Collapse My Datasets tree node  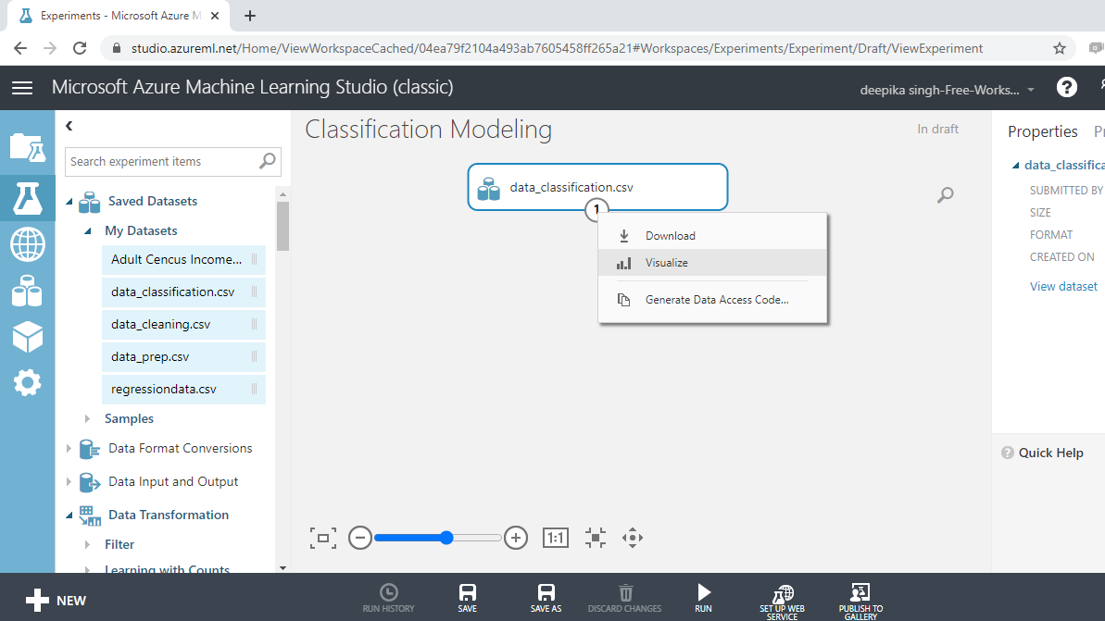[87, 231]
